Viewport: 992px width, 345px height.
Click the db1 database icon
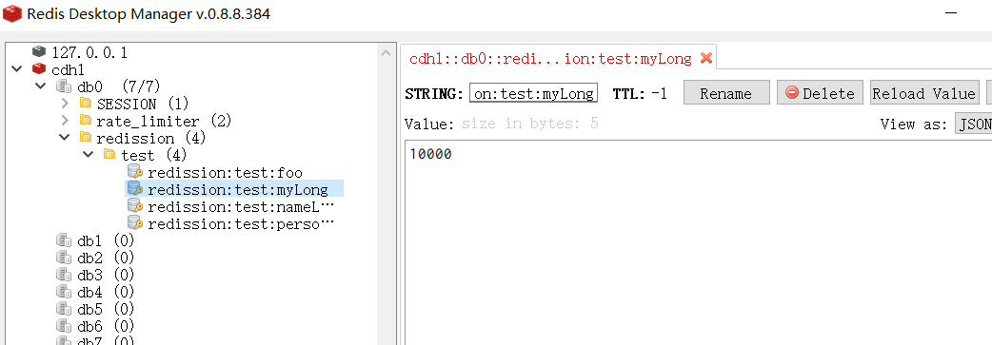point(63,240)
